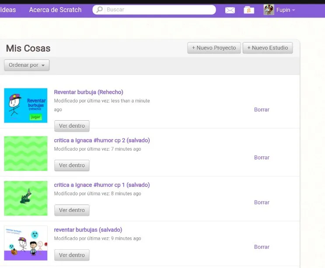The height and width of the screenshot is (268, 325).
Task: Open the My Stuff folder icon
Action: pyautogui.click(x=249, y=10)
